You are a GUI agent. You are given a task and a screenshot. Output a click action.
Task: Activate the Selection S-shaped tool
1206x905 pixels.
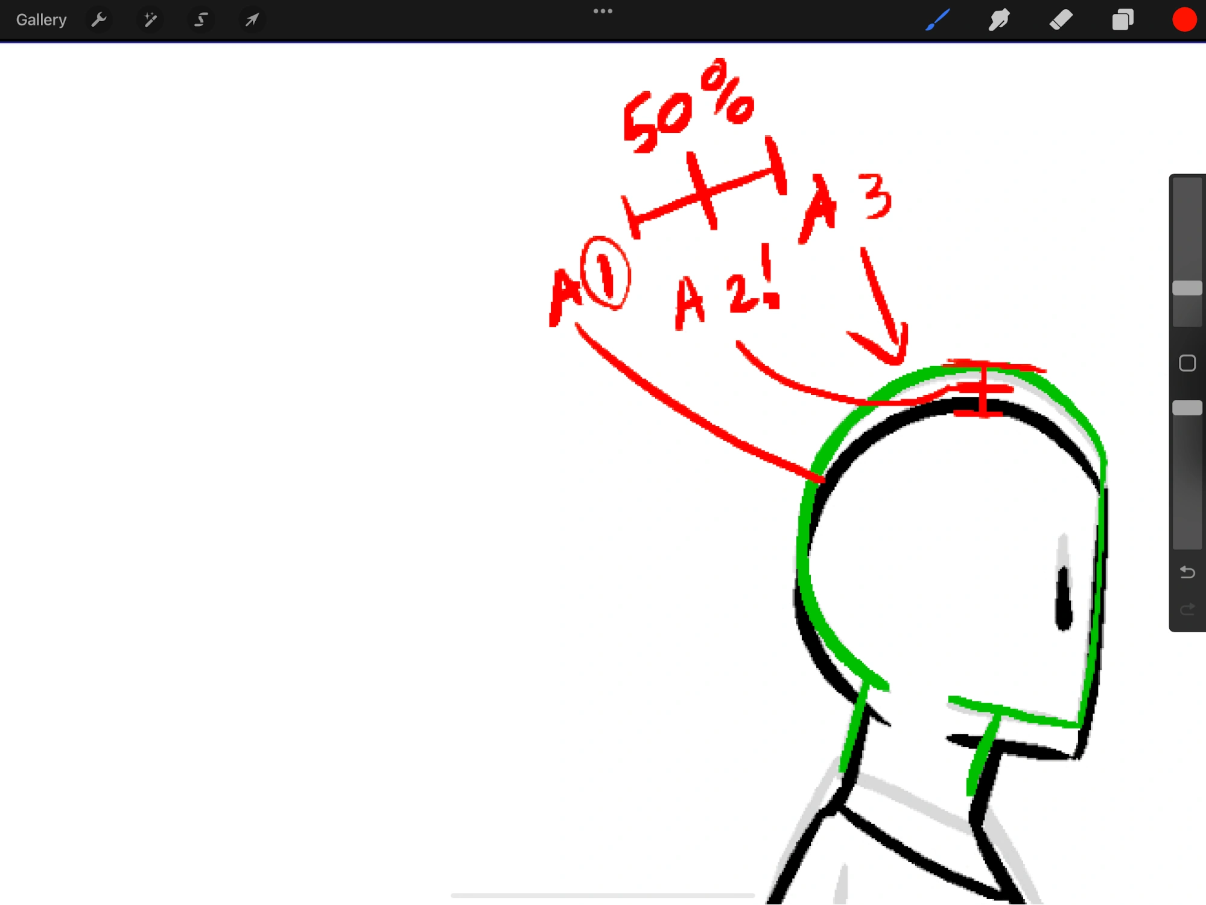pyautogui.click(x=201, y=20)
